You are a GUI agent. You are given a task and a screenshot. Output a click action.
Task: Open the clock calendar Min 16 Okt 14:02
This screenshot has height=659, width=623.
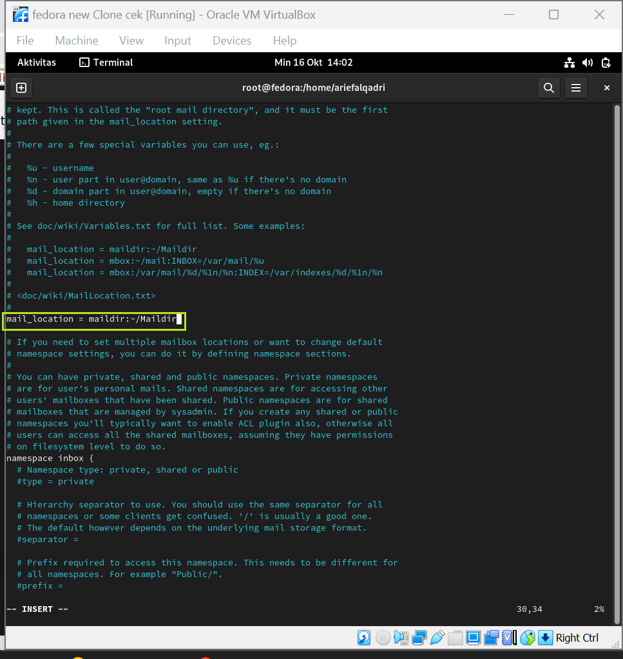pos(313,63)
